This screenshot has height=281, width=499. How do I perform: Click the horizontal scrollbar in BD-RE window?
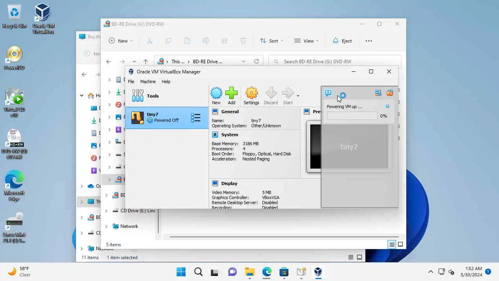284,237
